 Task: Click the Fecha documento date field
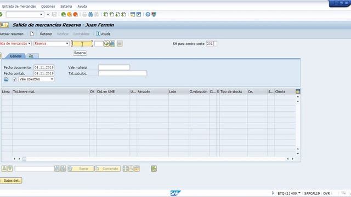(44, 67)
